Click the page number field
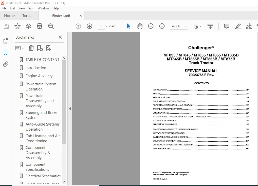Image resolution: width=258 pixels, height=186 pixels. coord(101,26)
